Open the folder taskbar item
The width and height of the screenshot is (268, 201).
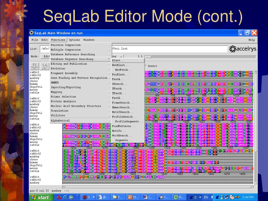(x=118, y=197)
